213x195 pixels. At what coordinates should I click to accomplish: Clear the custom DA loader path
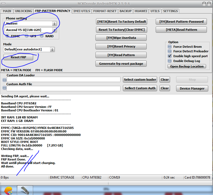[x=165, y=80]
